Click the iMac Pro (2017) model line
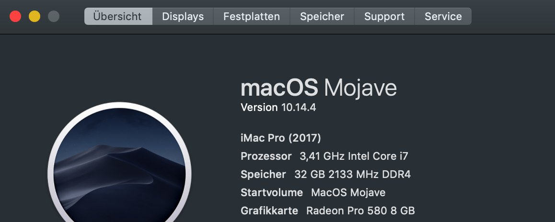 [280, 138]
